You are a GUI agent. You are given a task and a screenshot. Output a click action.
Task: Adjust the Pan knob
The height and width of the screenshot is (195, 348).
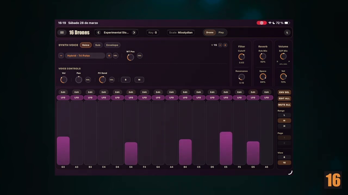(x=79, y=80)
